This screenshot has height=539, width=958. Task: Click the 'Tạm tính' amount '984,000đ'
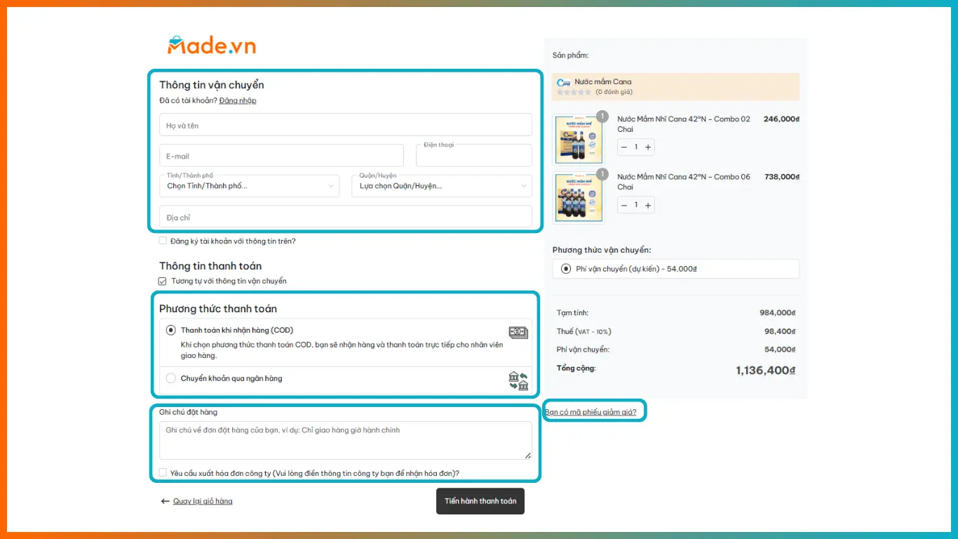pos(778,313)
